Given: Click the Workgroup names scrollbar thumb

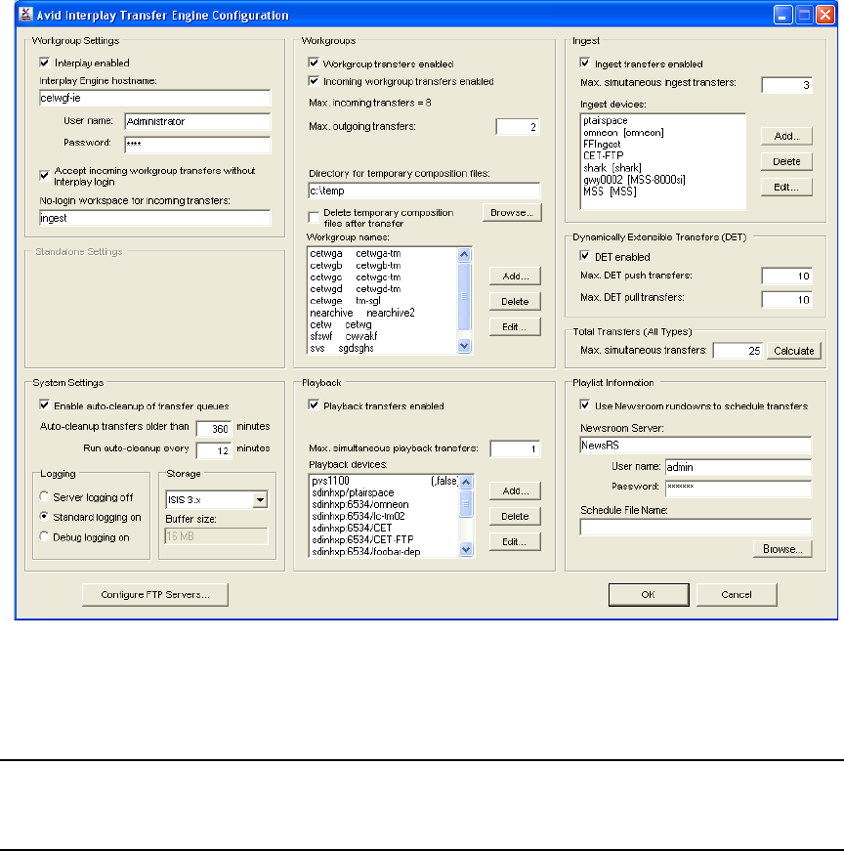Looking at the screenshot, I should coord(464,296).
